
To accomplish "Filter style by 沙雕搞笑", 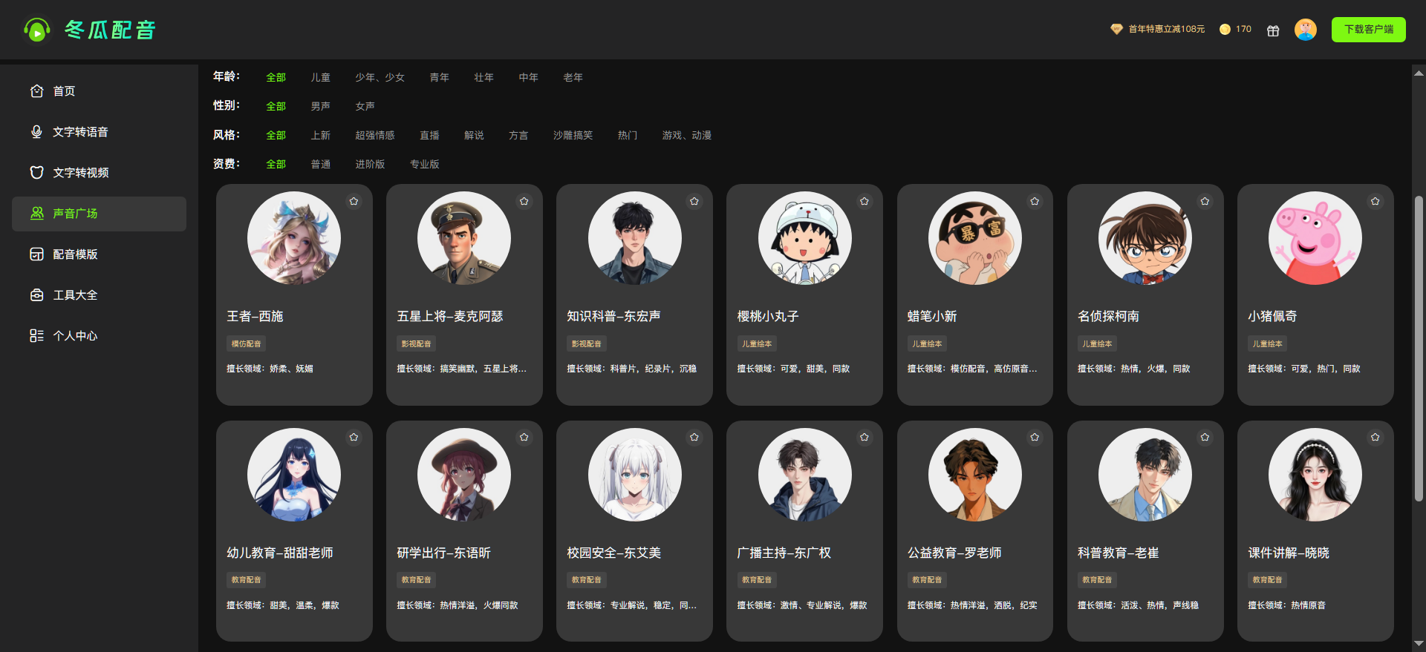I will pyautogui.click(x=573, y=135).
